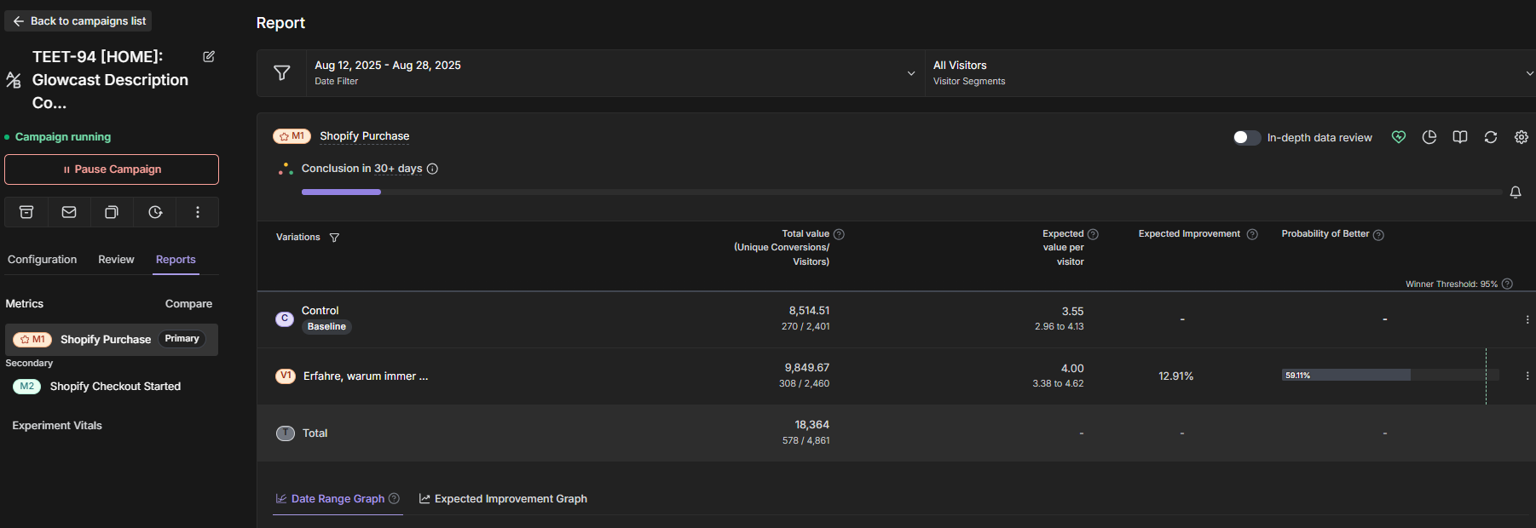Viewport: 1536px width, 528px height.
Task: Click the open book guide icon
Action: tap(1460, 137)
